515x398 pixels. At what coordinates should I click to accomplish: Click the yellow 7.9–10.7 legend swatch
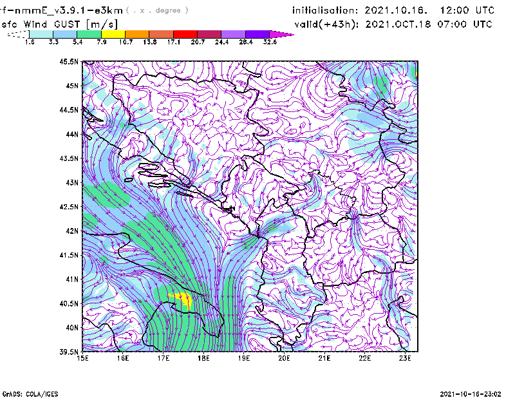coord(113,34)
